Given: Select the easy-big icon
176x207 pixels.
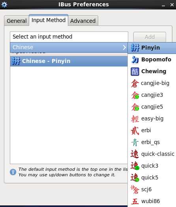Looking at the screenshot, I should (x=135, y=119).
